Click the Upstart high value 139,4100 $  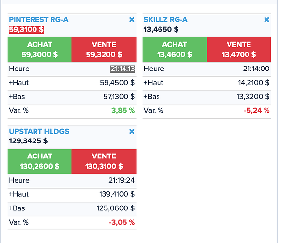click(117, 194)
